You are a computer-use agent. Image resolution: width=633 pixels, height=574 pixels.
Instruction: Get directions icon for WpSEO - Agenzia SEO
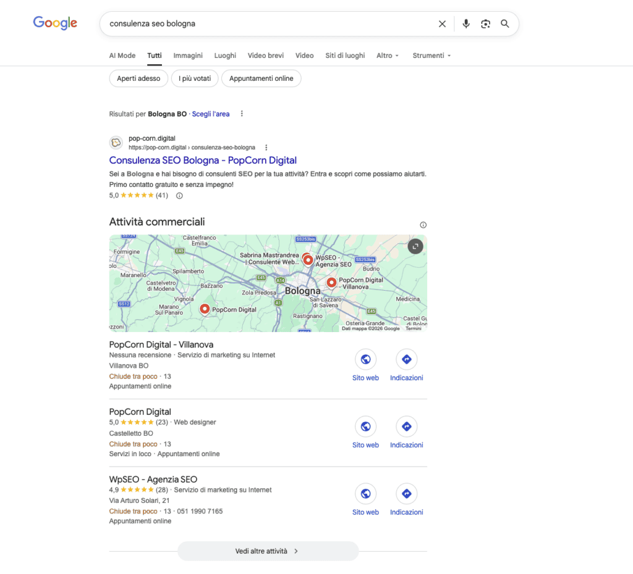point(407,493)
